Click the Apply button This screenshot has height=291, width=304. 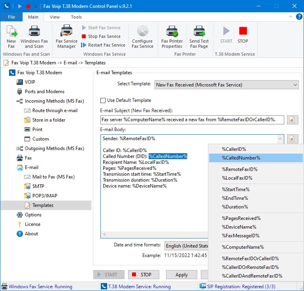tap(181, 275)
